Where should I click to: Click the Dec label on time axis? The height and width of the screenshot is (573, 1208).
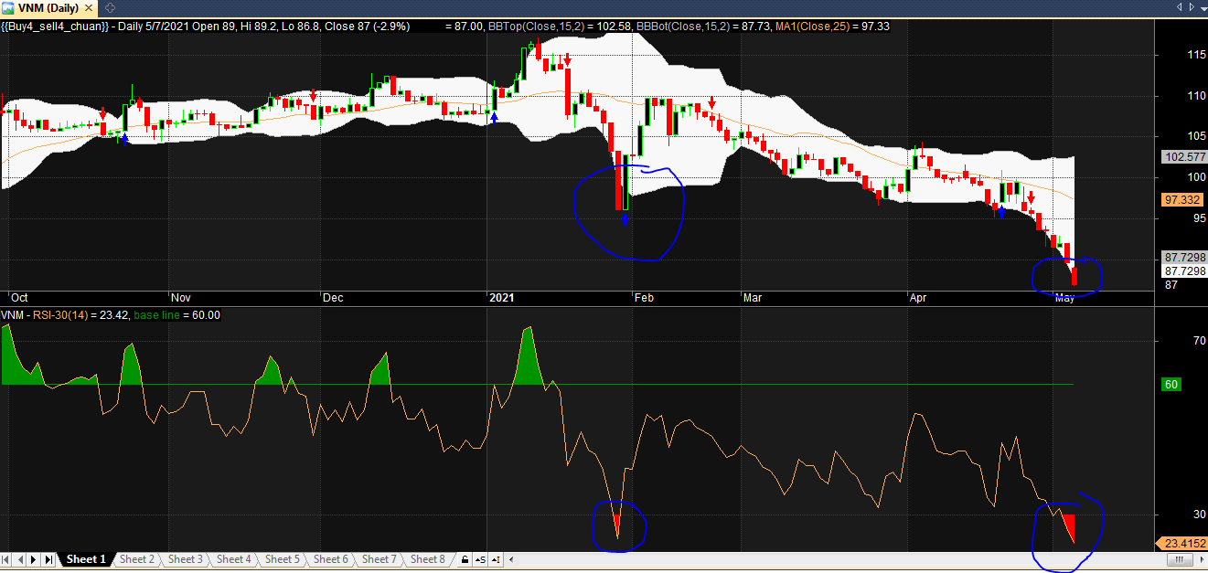[333, 298]
